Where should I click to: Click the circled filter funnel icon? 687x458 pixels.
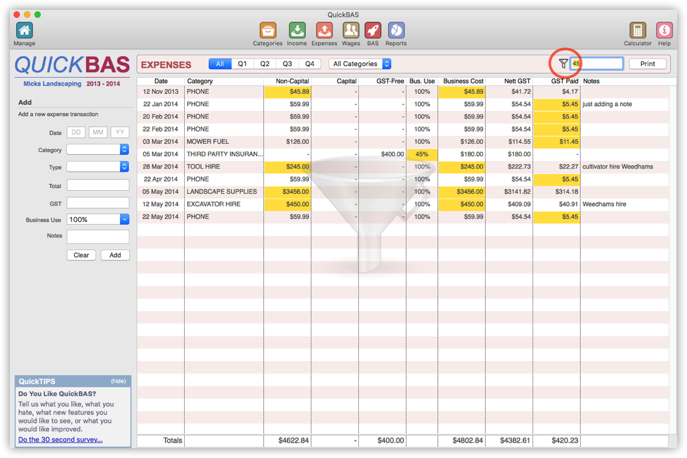(564, 63)
